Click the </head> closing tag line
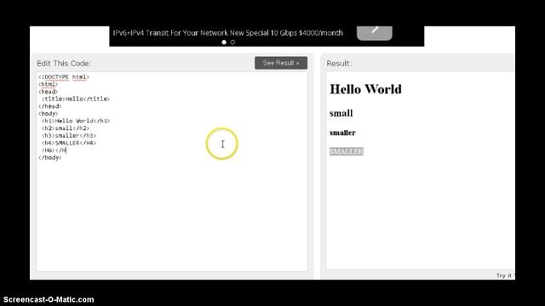The height and width of the screenshot is (306, 545). click(49, 106)
